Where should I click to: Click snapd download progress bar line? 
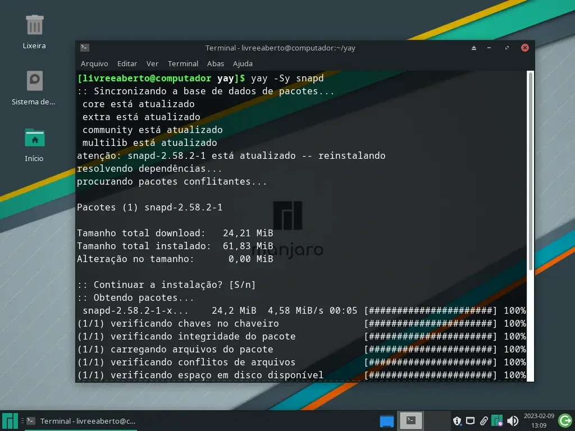[x=304, y=311]
